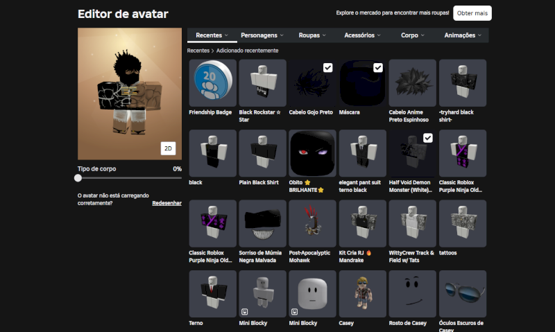The height and width of the screenshot is (332, 555).
Task: Open the Acessórios dropdown menu
Action: 363,35
